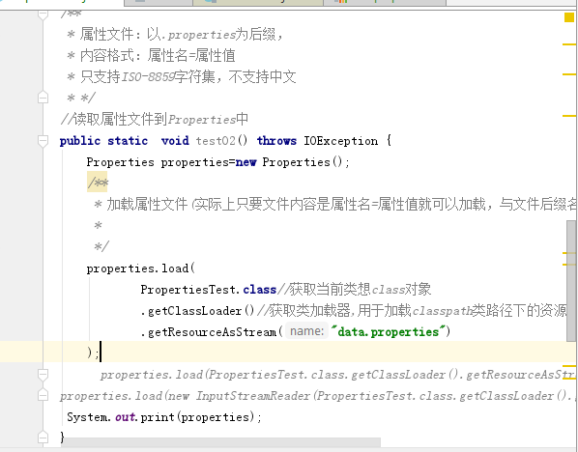Image resolution: width=578 pixels, height=452 pixels.
Task: Click the 'public' keyword of test02 declaration
Action: tap(80, 141)
